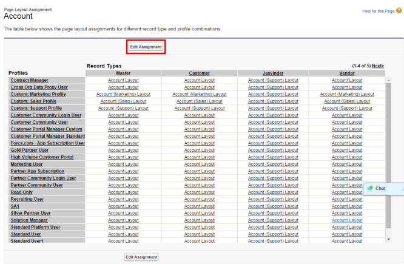Select the Master record type column header
Viewport: 404px width, 264px height.
click(123, 73)
